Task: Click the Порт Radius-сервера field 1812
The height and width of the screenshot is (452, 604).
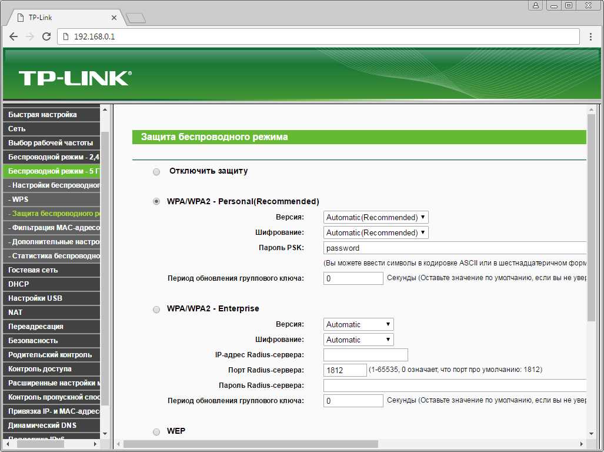Action: click(x=345, y=370)
